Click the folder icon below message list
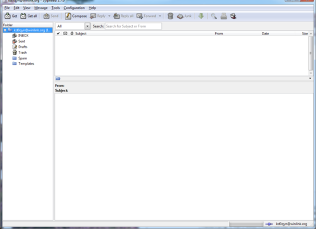The width and height of the screenshot is (316, 229). (x=58, y=78)
